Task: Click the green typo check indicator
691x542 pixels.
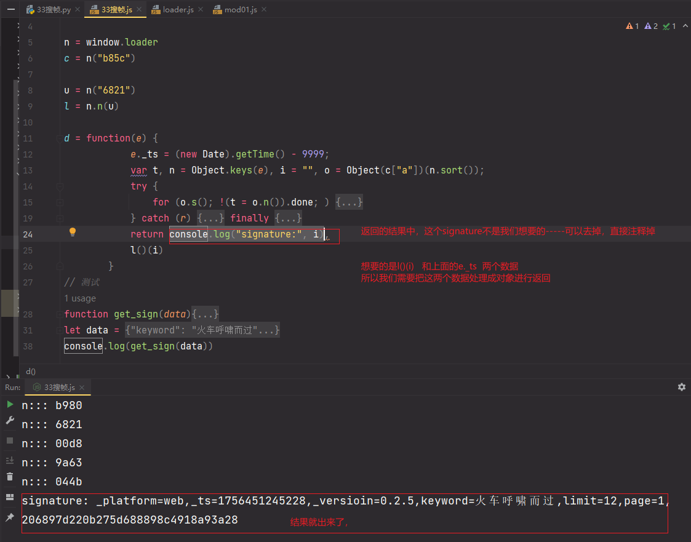Action: point(669,26)
